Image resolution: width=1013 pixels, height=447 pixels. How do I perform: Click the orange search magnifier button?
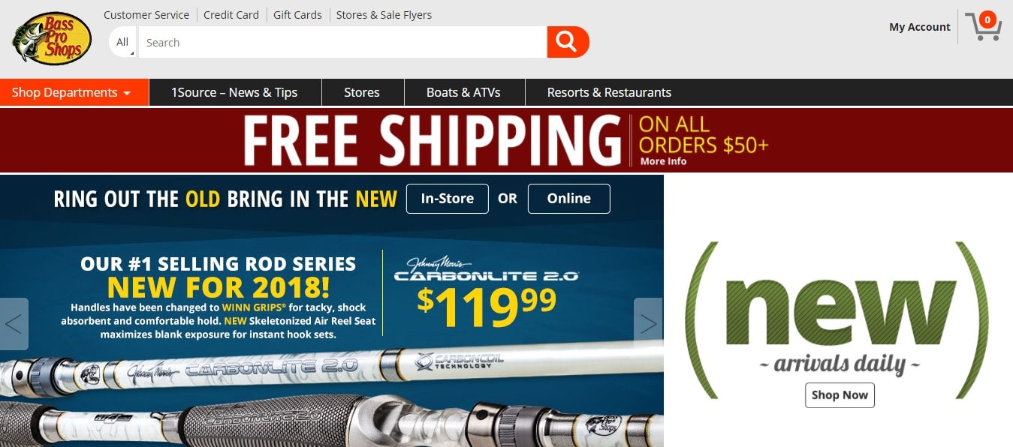point(568,42)
